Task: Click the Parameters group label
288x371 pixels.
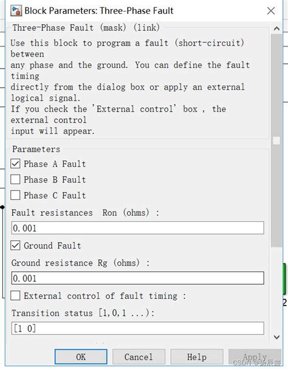Action: pyautogui.click(x=36, y=149)
